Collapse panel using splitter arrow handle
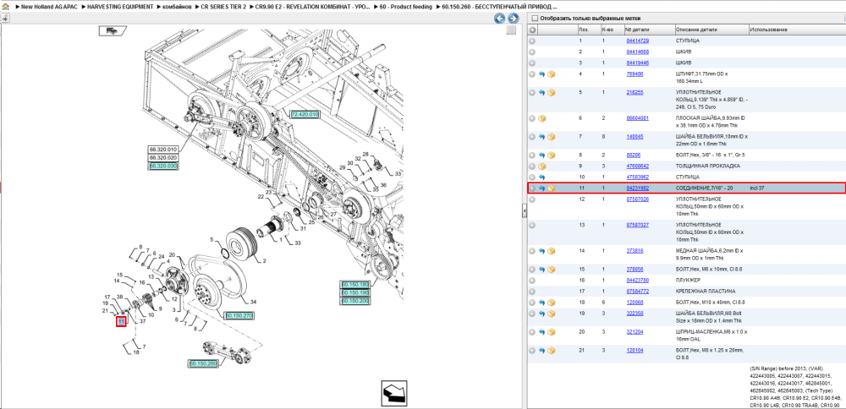The width and height of the screenshot is (846, 409). pos(524,212)
